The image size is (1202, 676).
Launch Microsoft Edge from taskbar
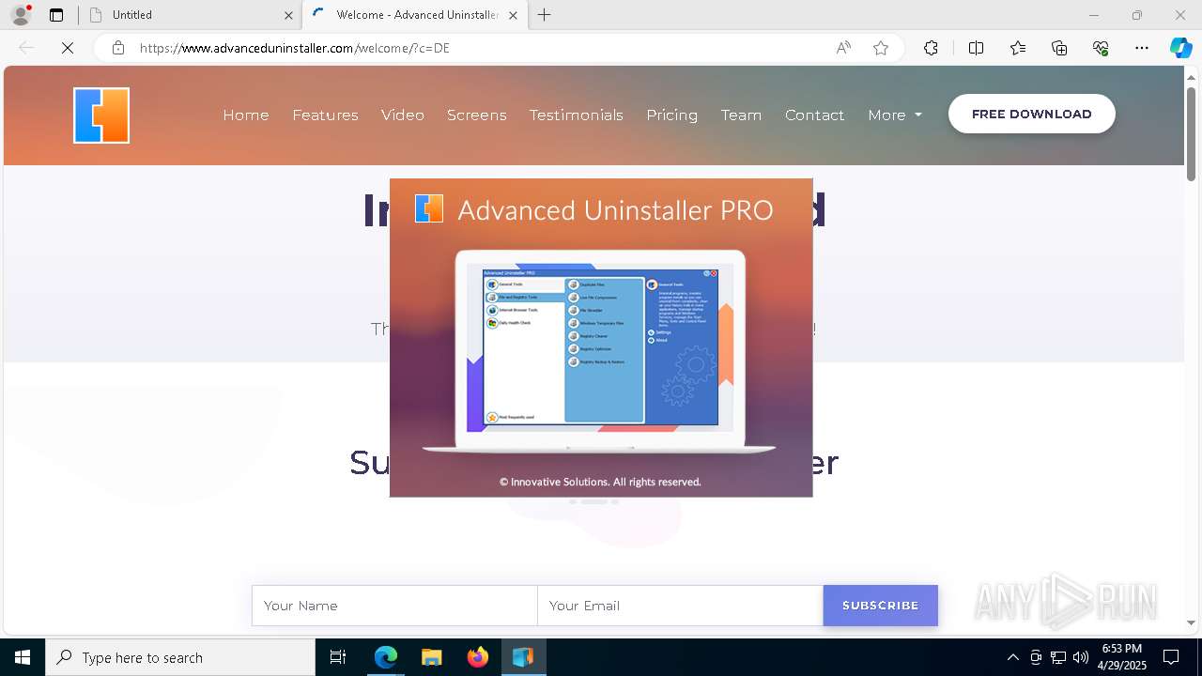(386, 657)
